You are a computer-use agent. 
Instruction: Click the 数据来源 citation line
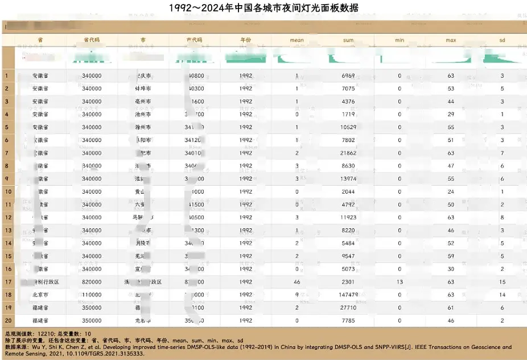[x=258, y=350]
